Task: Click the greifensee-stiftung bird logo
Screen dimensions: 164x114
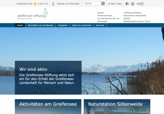Action: [x=33, y=14]
